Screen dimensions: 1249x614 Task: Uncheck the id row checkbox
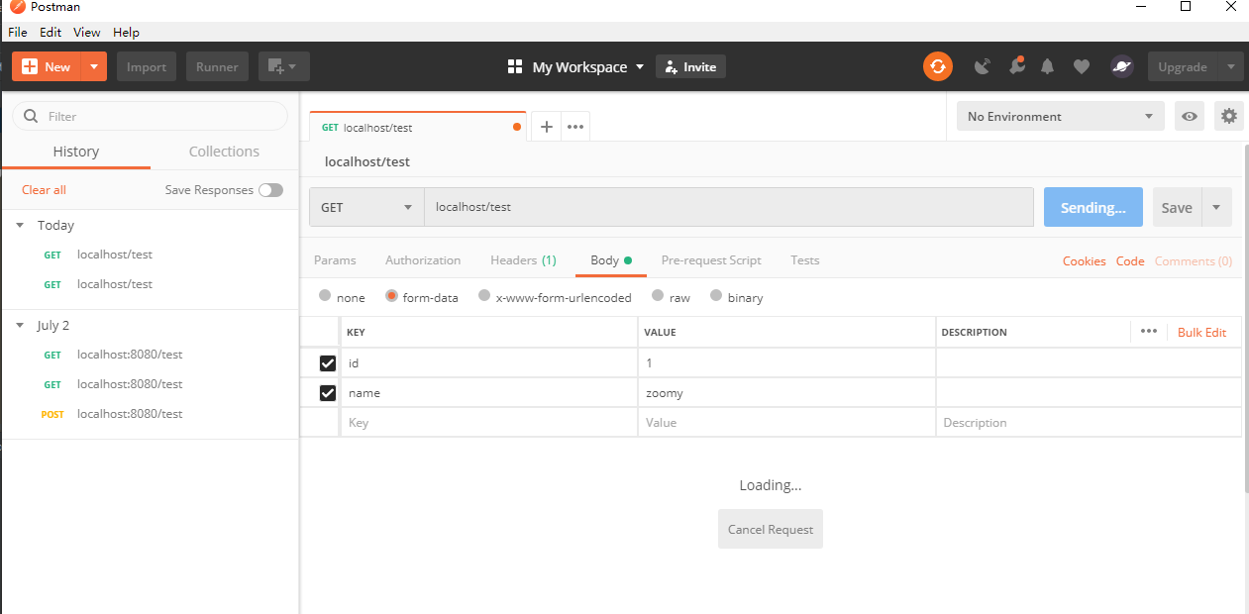point(328,363)
